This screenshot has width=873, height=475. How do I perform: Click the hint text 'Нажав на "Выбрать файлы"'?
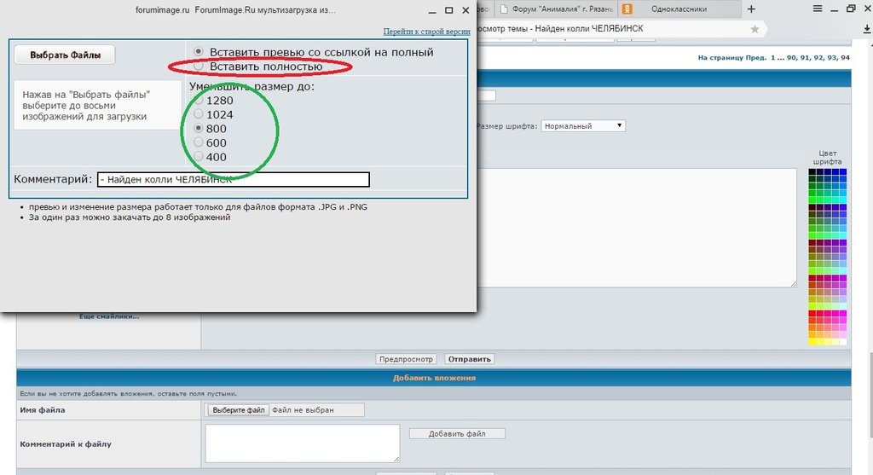86,95
